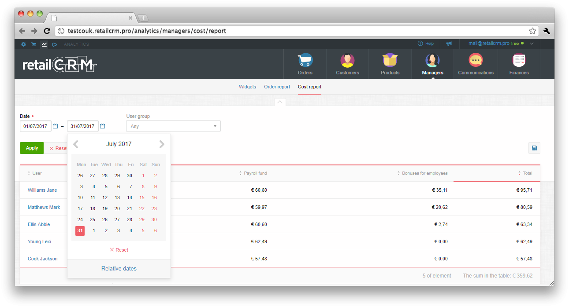Switch to the Order report tab
This screenshot has height=307, width=569.
(277, 87)
